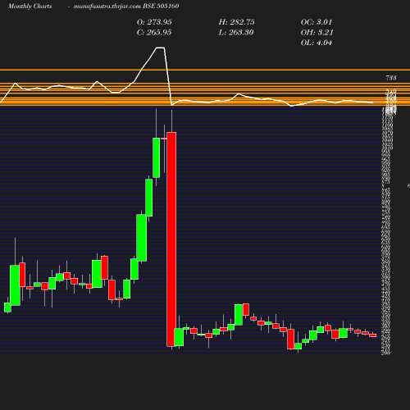Click the Monthly Charts title text
The height and width of the screenshot is (410, 410).
pos(30,6)
